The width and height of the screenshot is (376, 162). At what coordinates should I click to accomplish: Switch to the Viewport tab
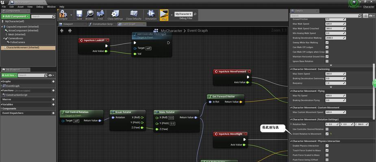[x=68, y=24]
